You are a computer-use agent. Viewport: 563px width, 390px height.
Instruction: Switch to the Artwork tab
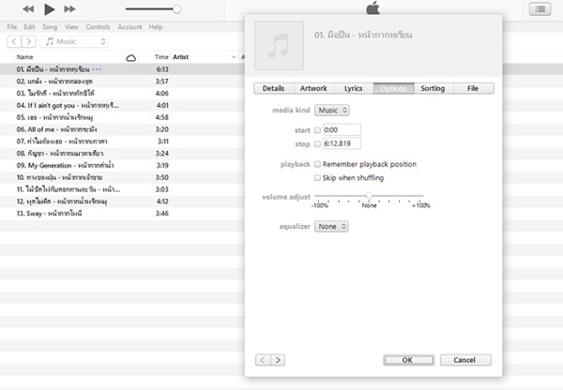pyautogui.click(x=313, y=88)
